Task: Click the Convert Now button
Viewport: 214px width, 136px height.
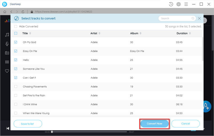Action: tap(155, 124)
